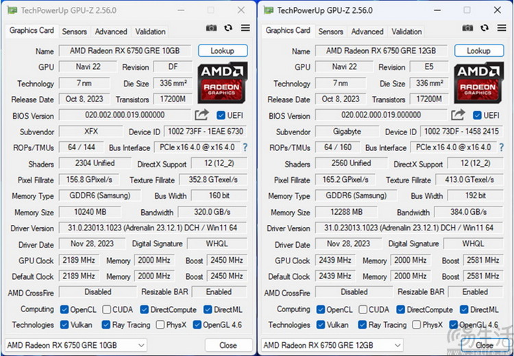Open Validation tab in 12GB window
This screenshot has width=514, height=356.
point(406,32)
